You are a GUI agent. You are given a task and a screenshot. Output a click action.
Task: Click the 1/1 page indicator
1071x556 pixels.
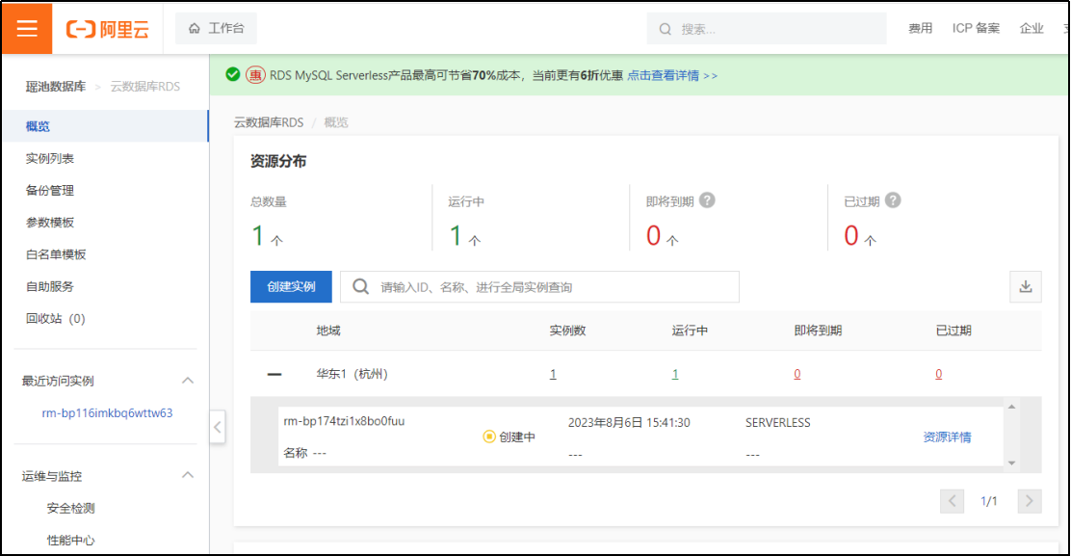(989, 501)
